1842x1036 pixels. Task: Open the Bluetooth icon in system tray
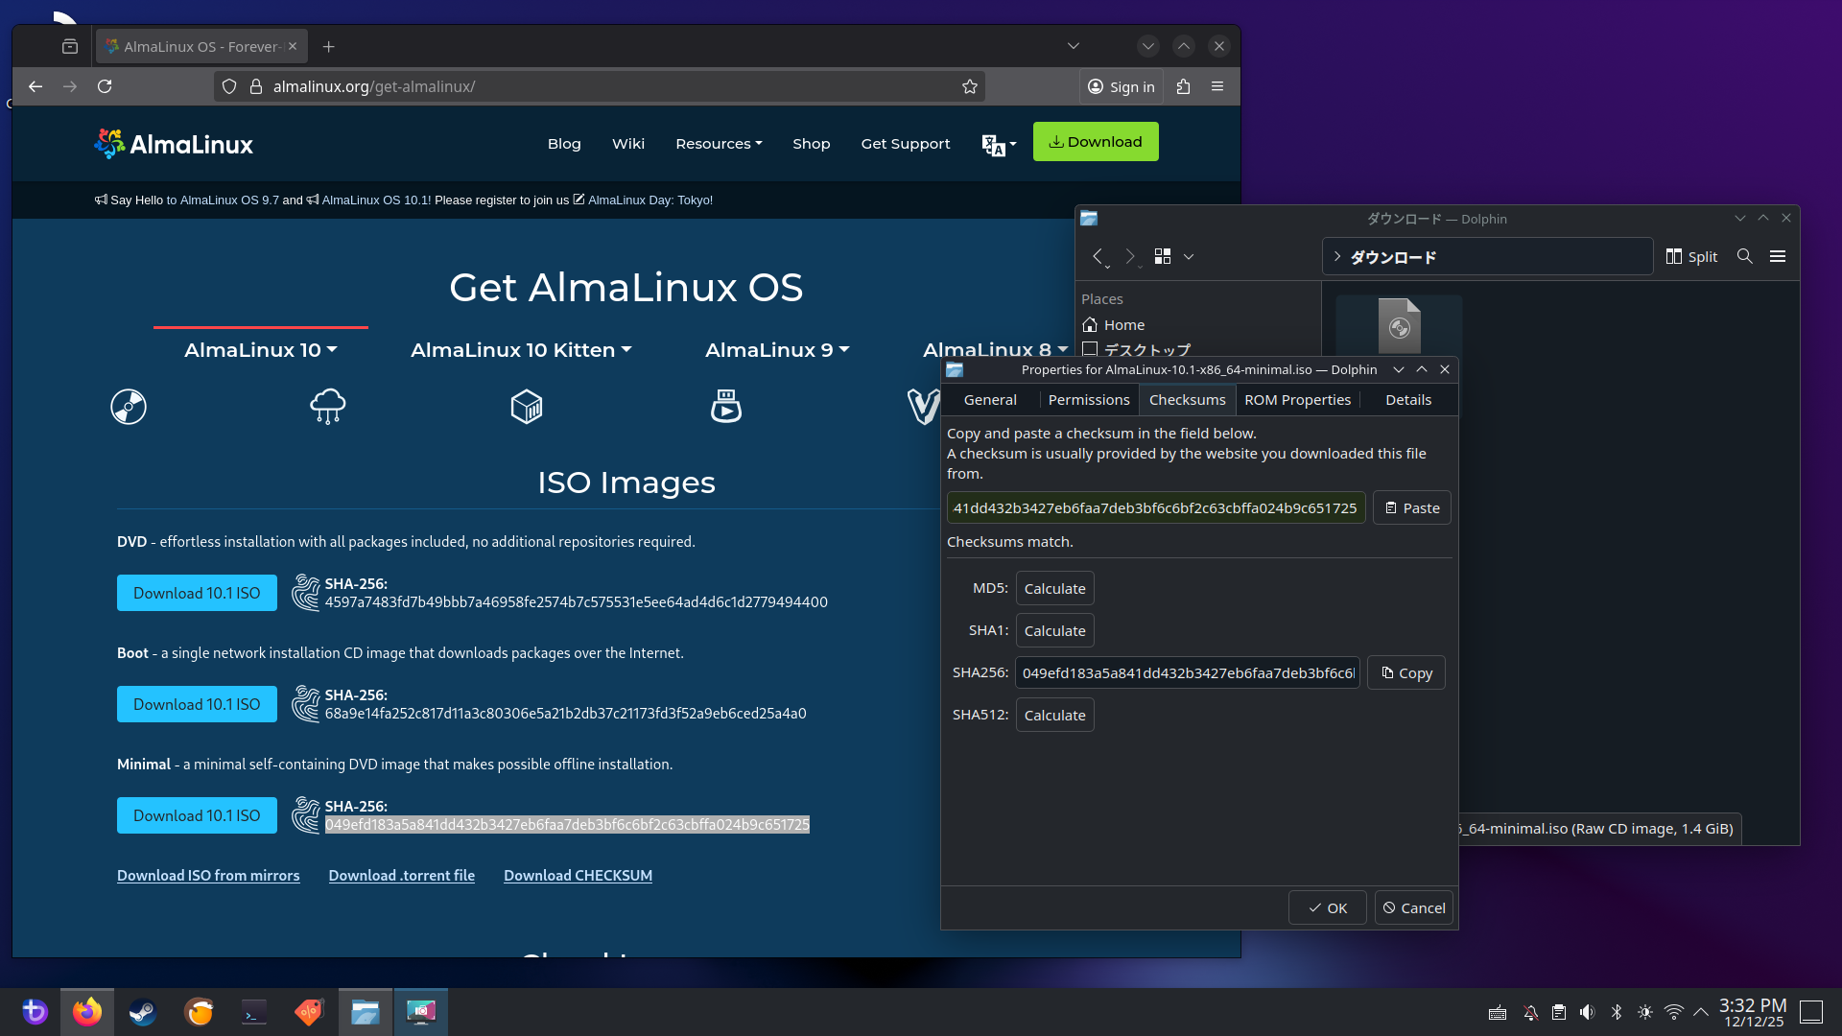1618,1011
